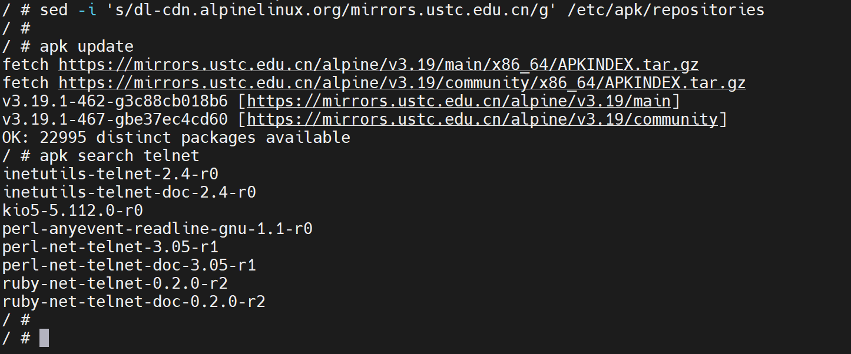Click the /etc/apk/repositories file path
The height and width of the screenshot is (354, 851).
665,10
